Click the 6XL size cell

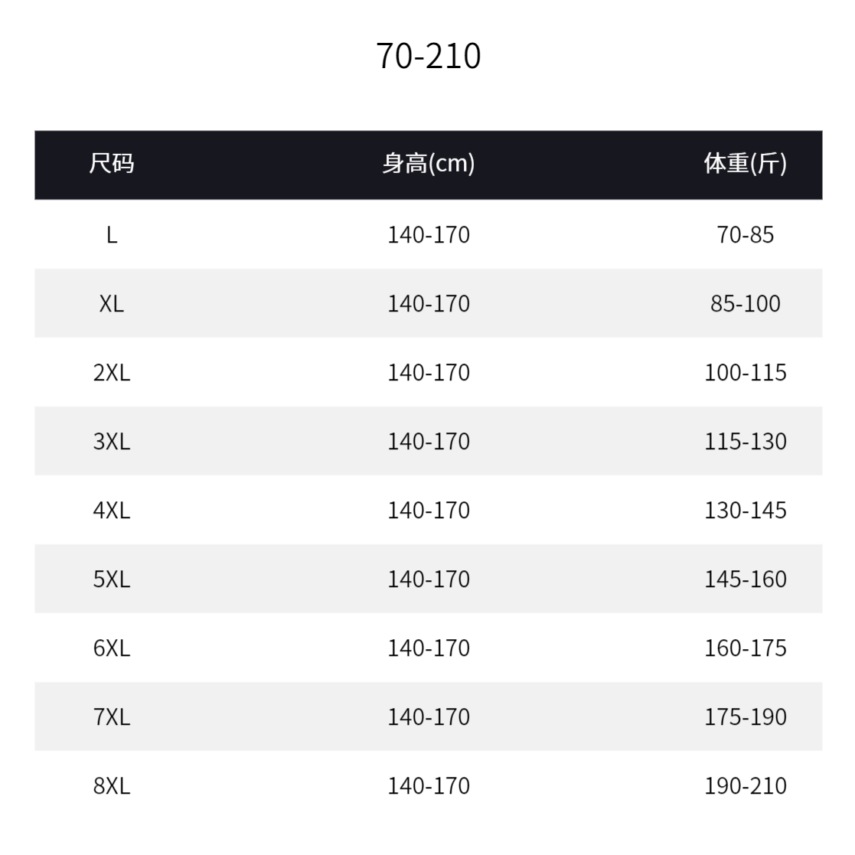coord(111,648)
